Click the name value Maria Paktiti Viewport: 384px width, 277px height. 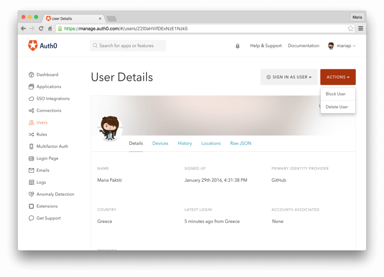[x=110, y=180]
